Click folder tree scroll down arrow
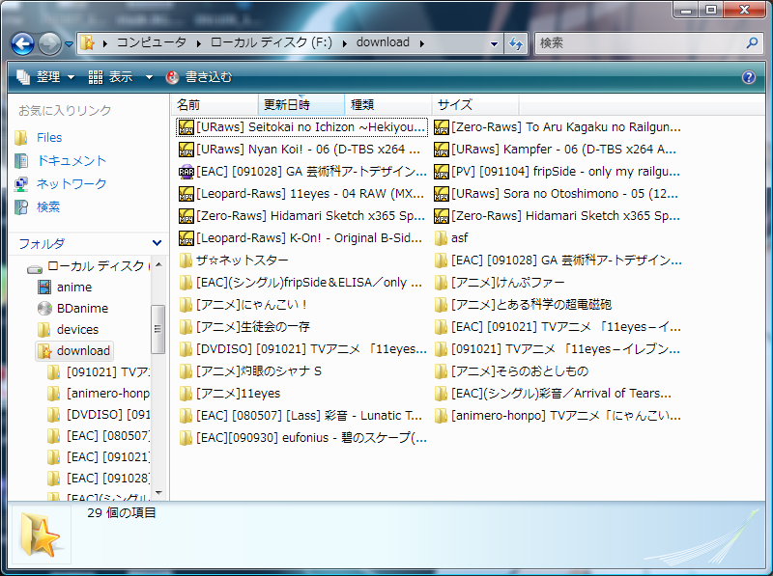 click(158, 493)
